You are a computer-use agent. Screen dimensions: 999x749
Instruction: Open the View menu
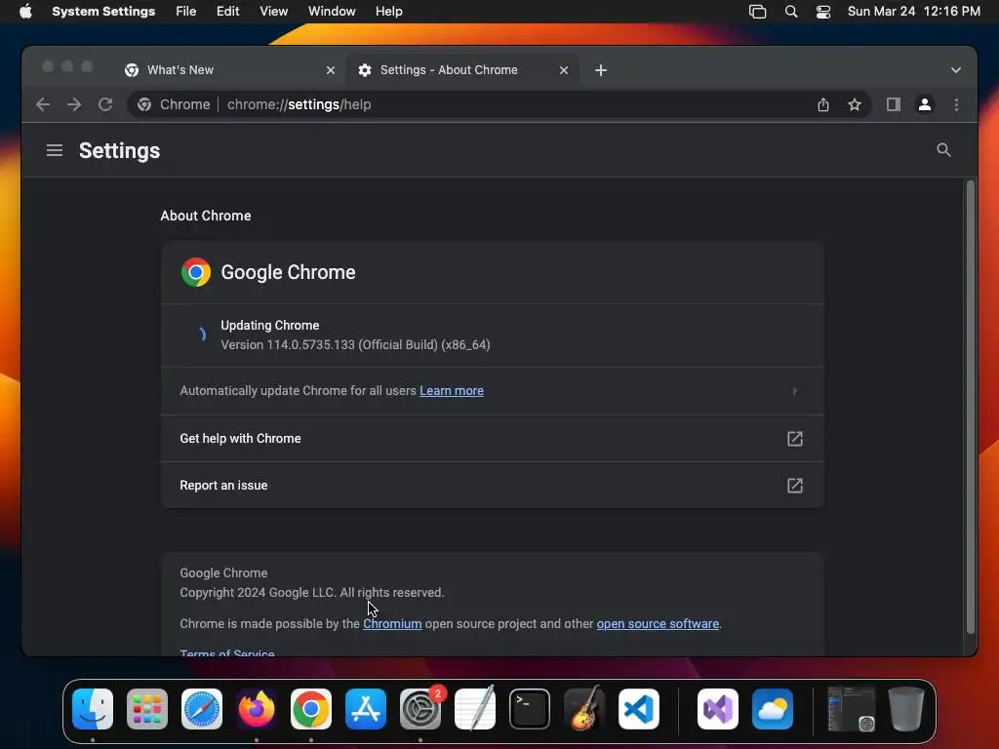[x=273, y=12]
